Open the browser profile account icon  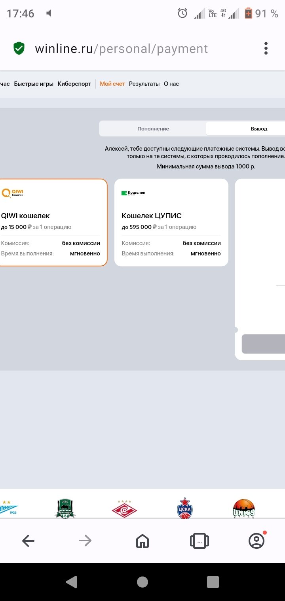(x=256, y=541)
